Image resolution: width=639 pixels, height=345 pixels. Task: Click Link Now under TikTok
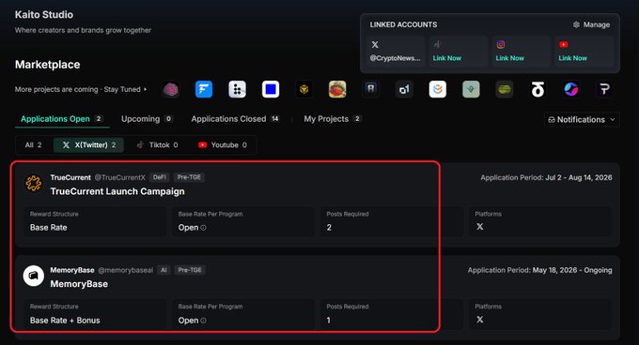tap(447, 58)
